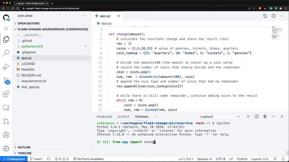Open the Explorer view in activity bar
This screenshot has width=289, height=162.
pos(6,39)
